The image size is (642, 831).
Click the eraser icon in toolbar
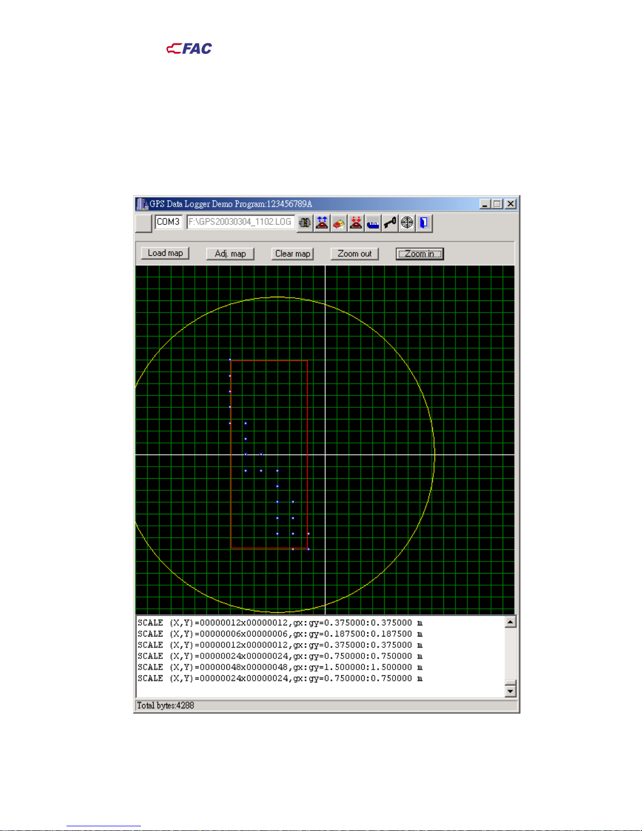coord(339,223)
